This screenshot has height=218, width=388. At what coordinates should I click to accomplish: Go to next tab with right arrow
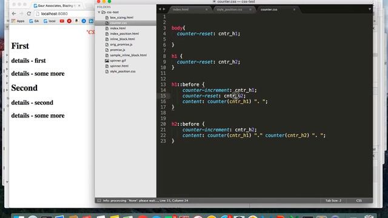(x=164, y=9)
